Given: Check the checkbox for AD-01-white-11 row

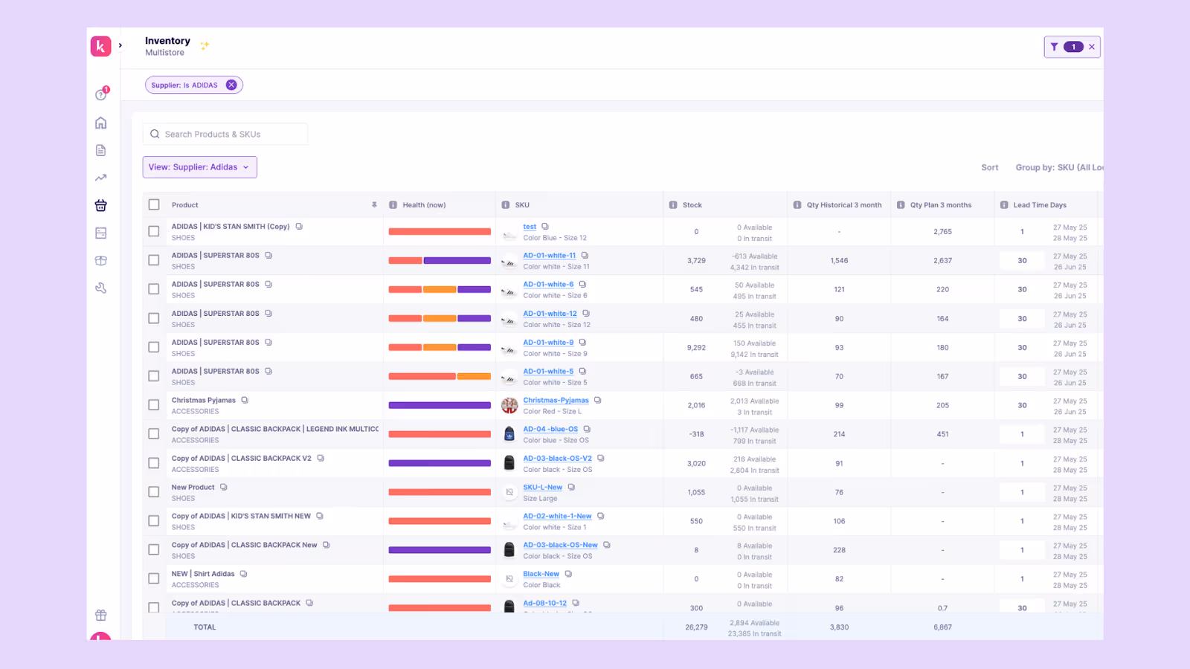Looking at the screenshot, I should point(154,260).
